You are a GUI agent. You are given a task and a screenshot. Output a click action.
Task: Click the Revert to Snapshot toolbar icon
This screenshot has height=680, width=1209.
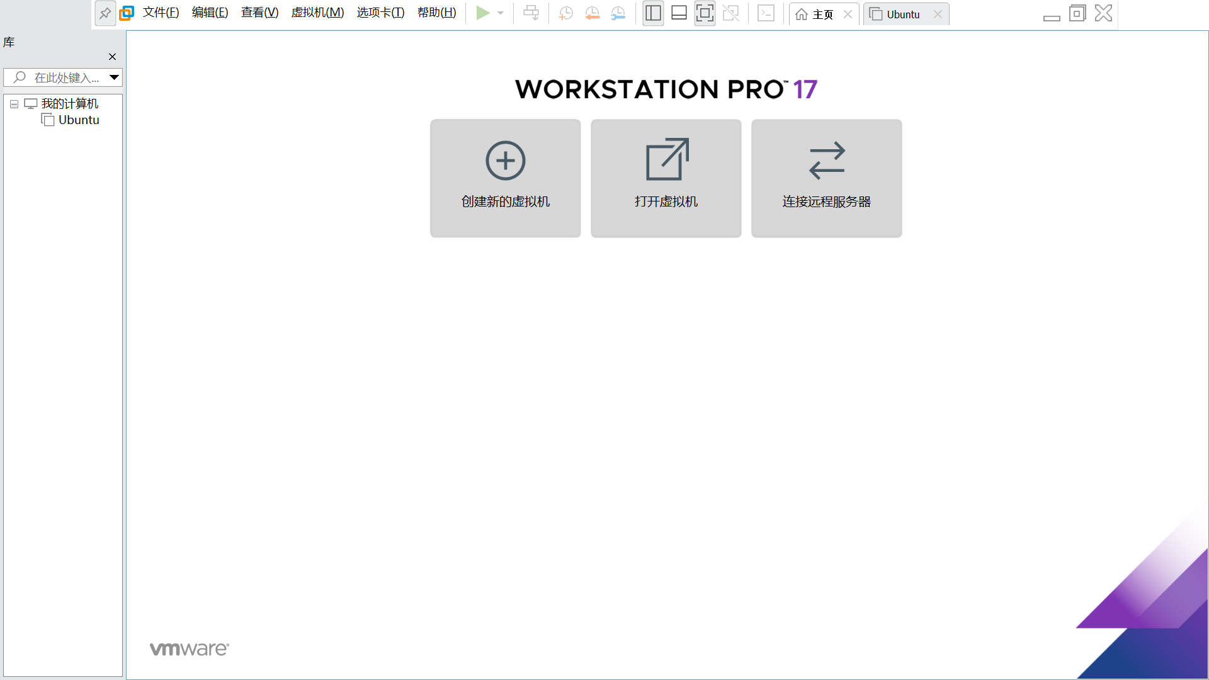pos(592,13)
